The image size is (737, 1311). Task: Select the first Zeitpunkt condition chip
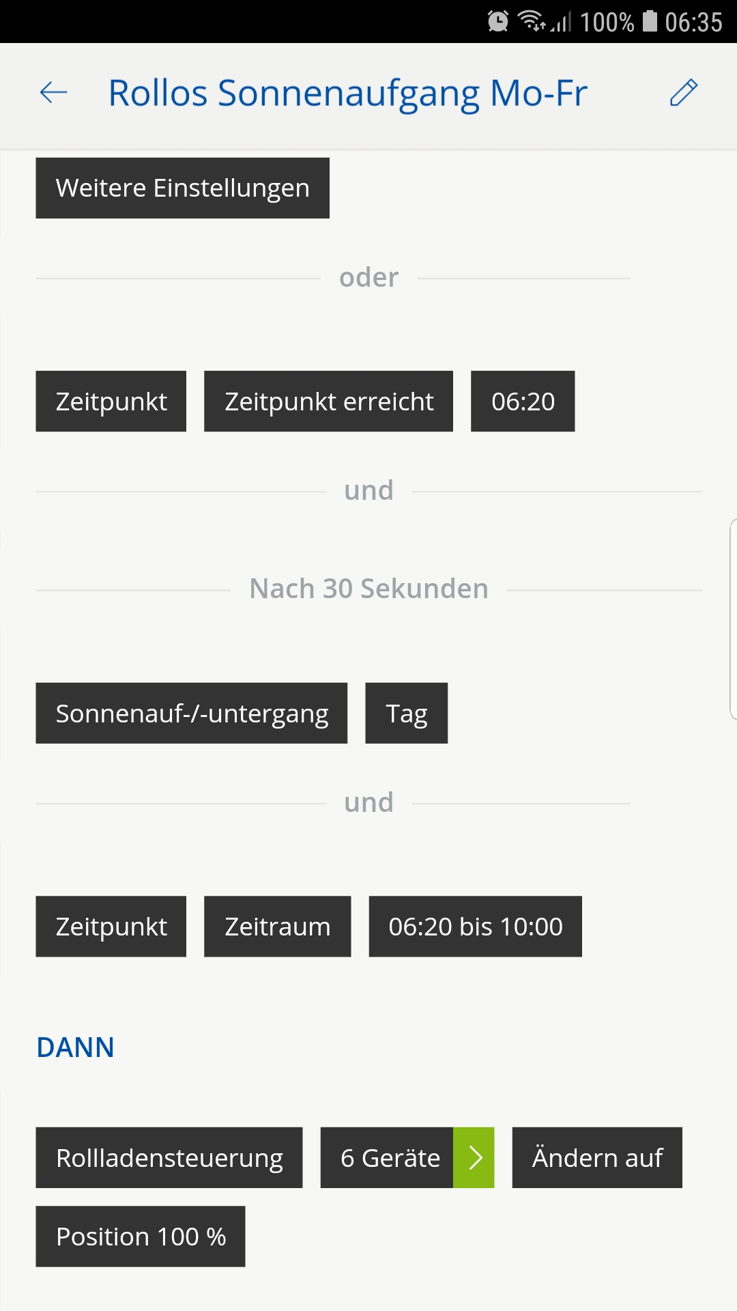click(111, 401)
